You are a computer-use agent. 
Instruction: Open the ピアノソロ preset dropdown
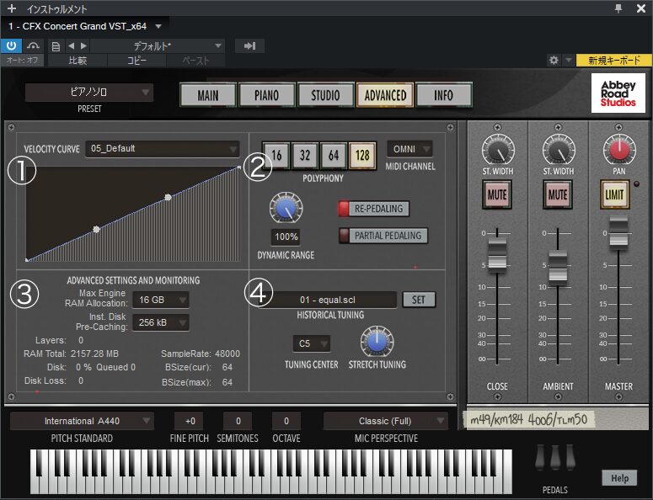pyautogui.click(x=89, y=93)
